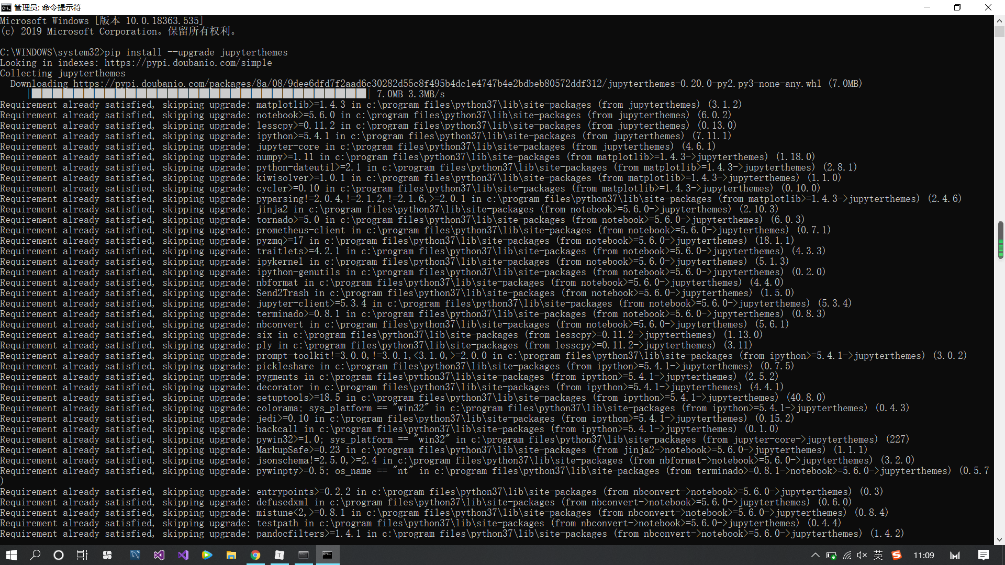Open the Typora T icon on taskbar
This screenshot has height=565, width=1005.
click(280, 555)
